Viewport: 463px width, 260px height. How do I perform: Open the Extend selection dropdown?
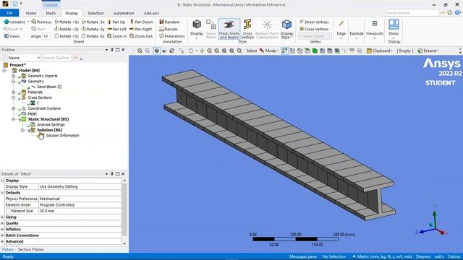428,51
